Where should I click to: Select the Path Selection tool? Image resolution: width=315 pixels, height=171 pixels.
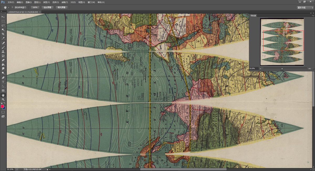3,86
